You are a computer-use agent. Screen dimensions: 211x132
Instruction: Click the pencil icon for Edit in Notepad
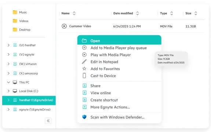(x=84, y=62)
